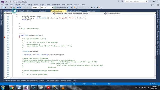Open the Team menu
Image resolution: width=160 pixels, height=90 pixels.
36,5
